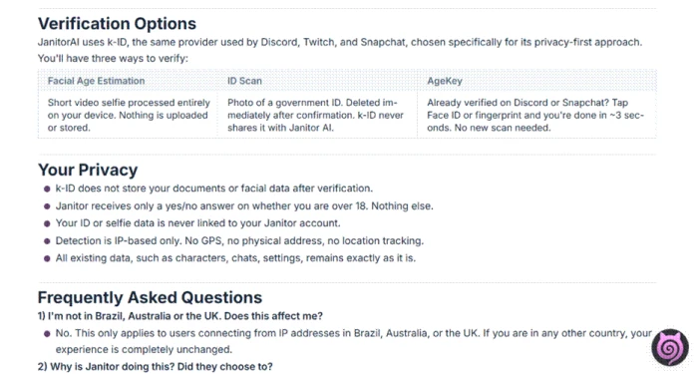The height and width of the screenshot is (374, 698).
Task: Click the line 'You'll have three ways to verify'
Action: point(113,58)
